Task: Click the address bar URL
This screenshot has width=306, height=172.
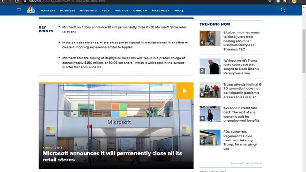Action: click(x=67, y=1)
